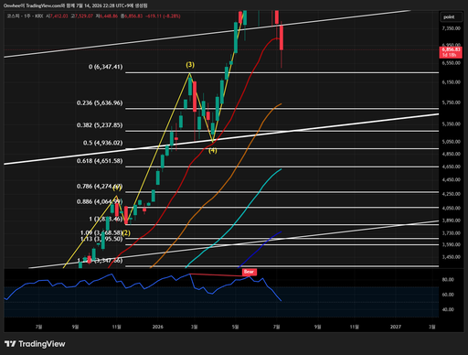Click price axis value 3,730.00
Image resolution: width=468 pixels, height=355 pixels.
pyautogui.click(x=452, y=233)
